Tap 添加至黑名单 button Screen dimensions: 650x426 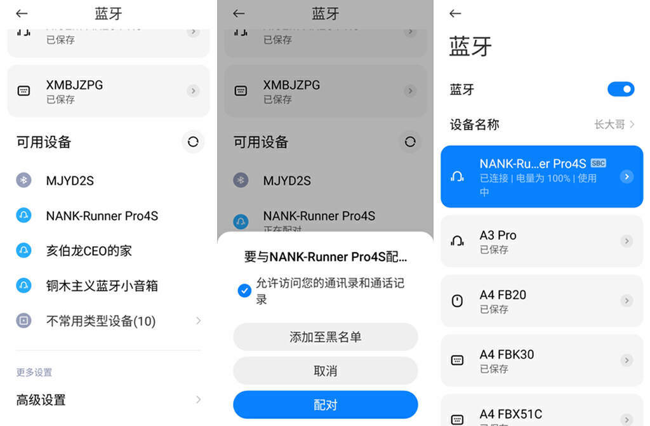326,337
